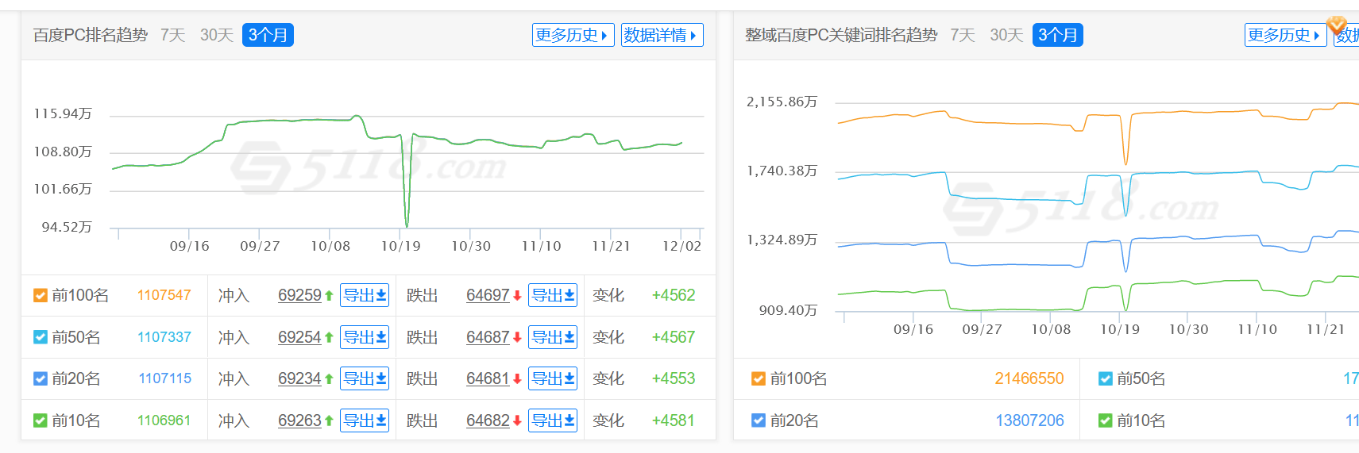
Task: Click 整域 前20名 value 13807206
Action: click(x=1030, y=420)
